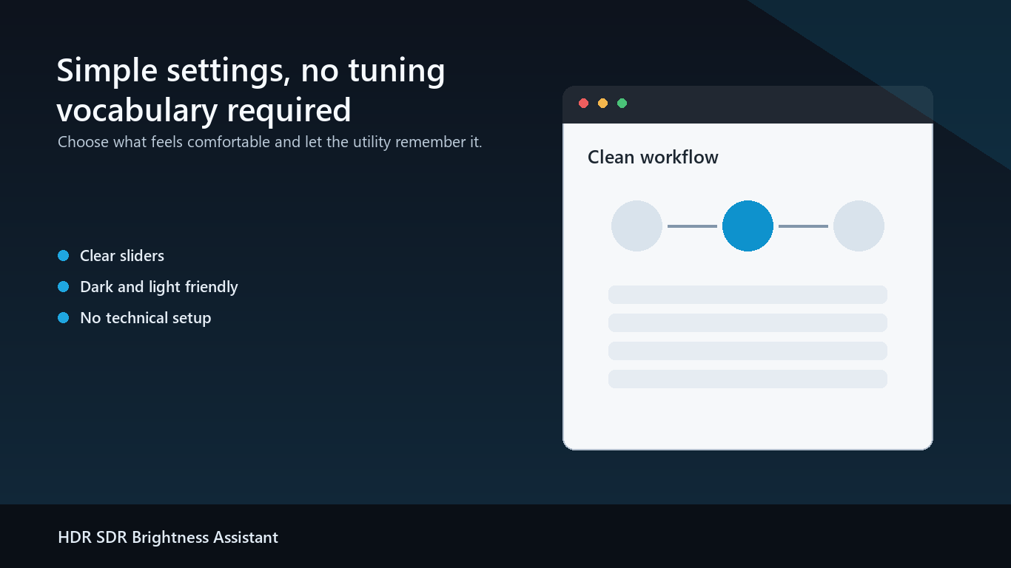The width and height of the screenshot is (1011, 568).
Task: Click the yellow window dot
Action: tap(602, 104)
